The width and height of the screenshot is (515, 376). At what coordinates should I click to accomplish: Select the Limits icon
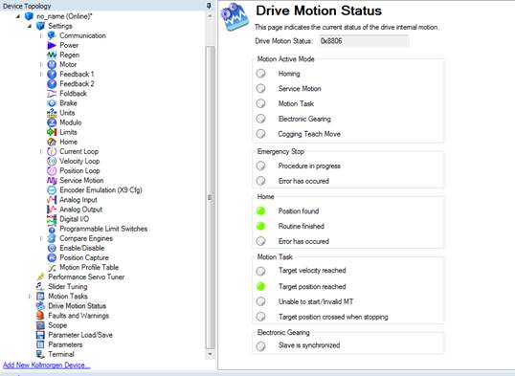click(52, 132)
